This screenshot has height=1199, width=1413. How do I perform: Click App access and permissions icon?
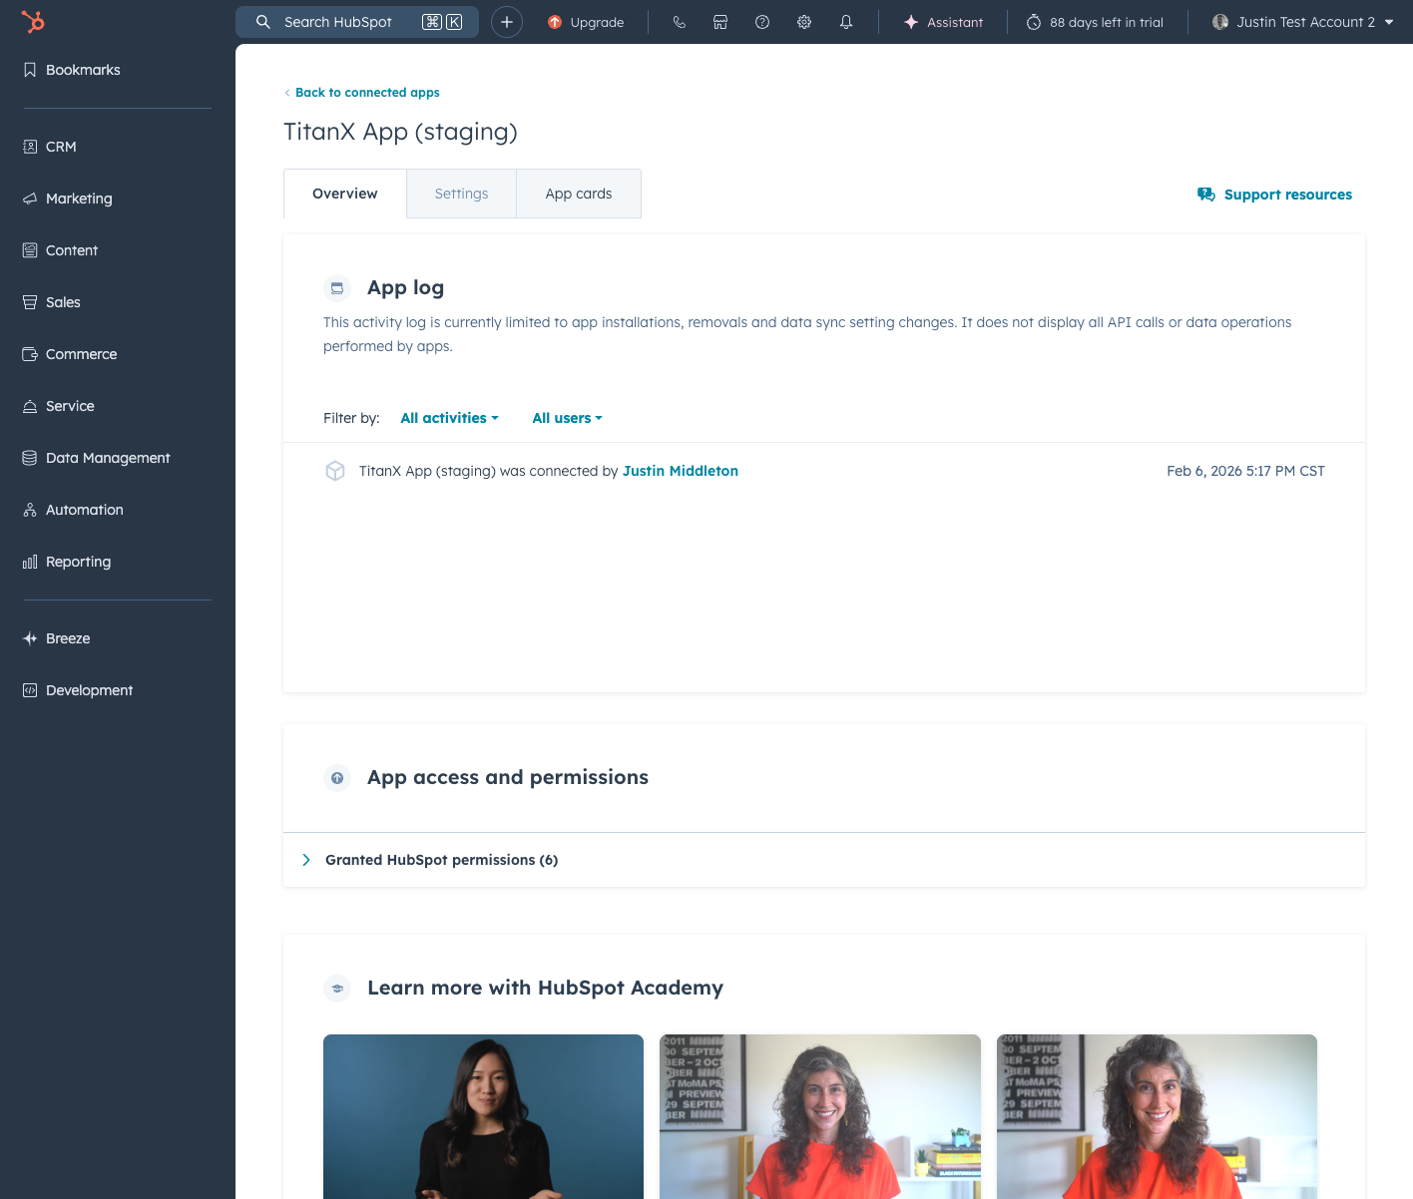click(337, 778)
